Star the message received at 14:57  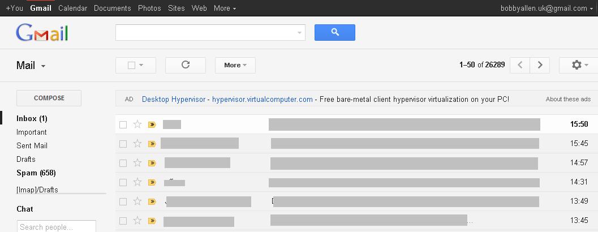tap(137, 163)
